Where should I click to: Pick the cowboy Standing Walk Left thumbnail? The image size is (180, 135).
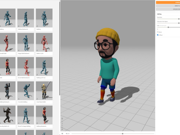pos(7,115)
